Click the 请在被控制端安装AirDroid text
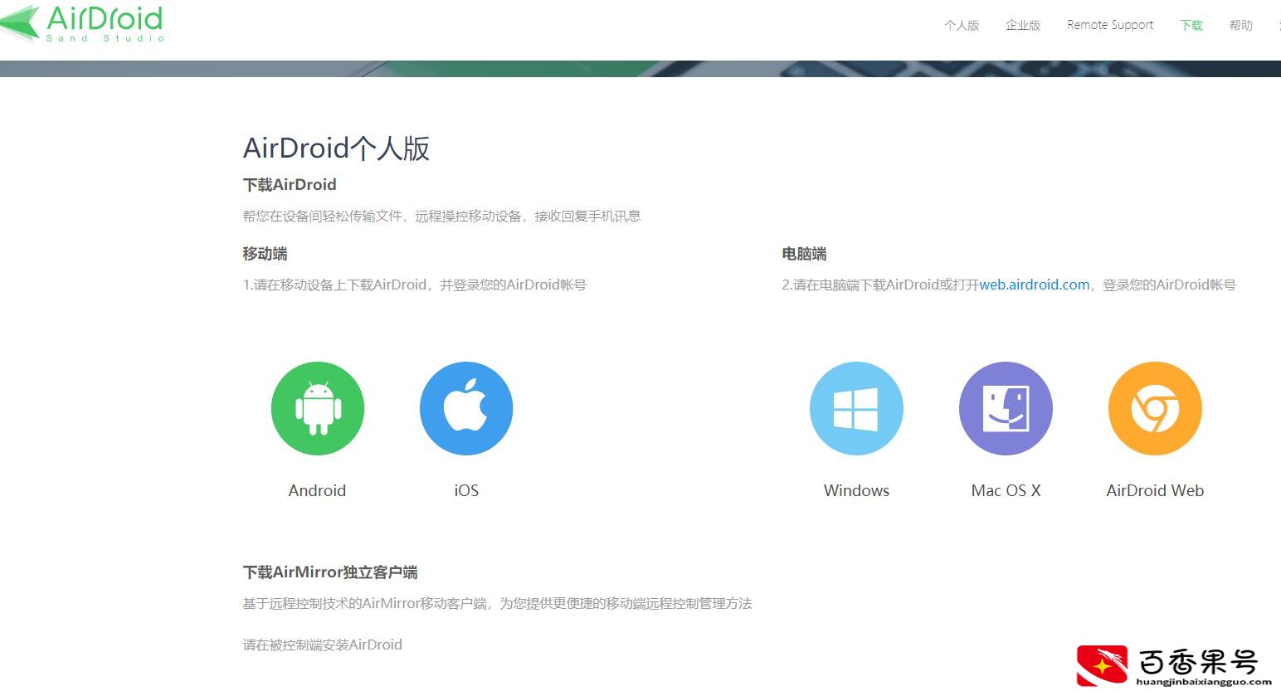 click(322, 645)
